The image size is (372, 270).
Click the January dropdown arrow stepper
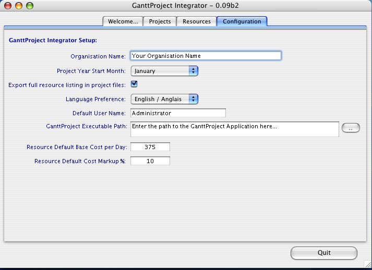click(194, 71)
